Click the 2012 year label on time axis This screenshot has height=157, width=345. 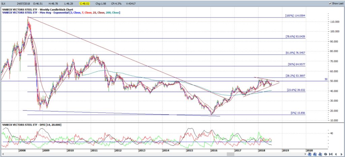pos(118,150)
